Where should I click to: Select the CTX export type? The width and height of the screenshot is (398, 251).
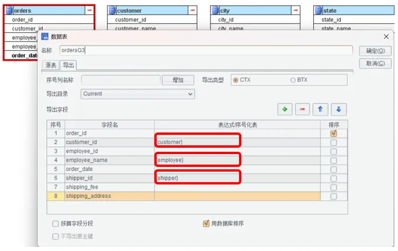click(x=236, y=80)
